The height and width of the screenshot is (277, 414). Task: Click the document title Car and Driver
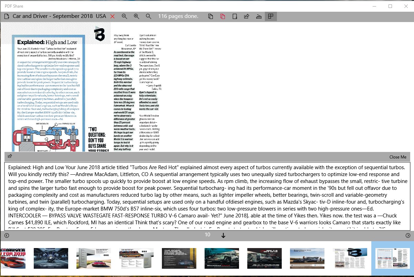tap(59, 16)
